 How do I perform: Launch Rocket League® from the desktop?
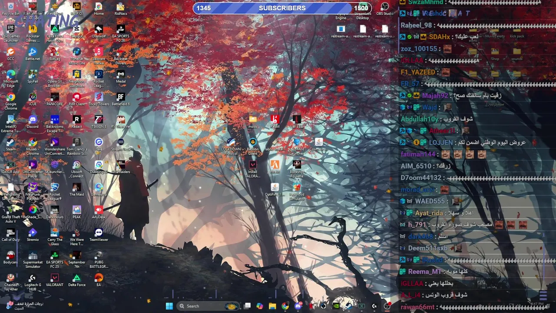click(x=55, y=192)
